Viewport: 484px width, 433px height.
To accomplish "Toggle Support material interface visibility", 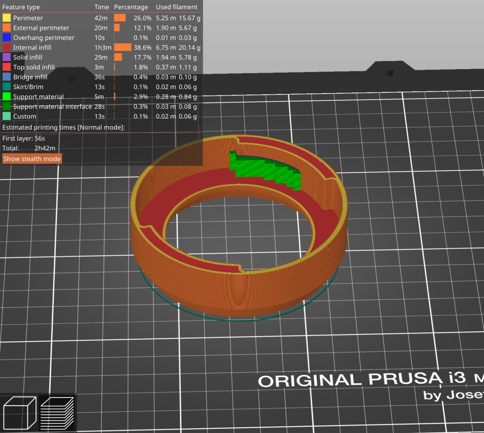I will (52, 106).
